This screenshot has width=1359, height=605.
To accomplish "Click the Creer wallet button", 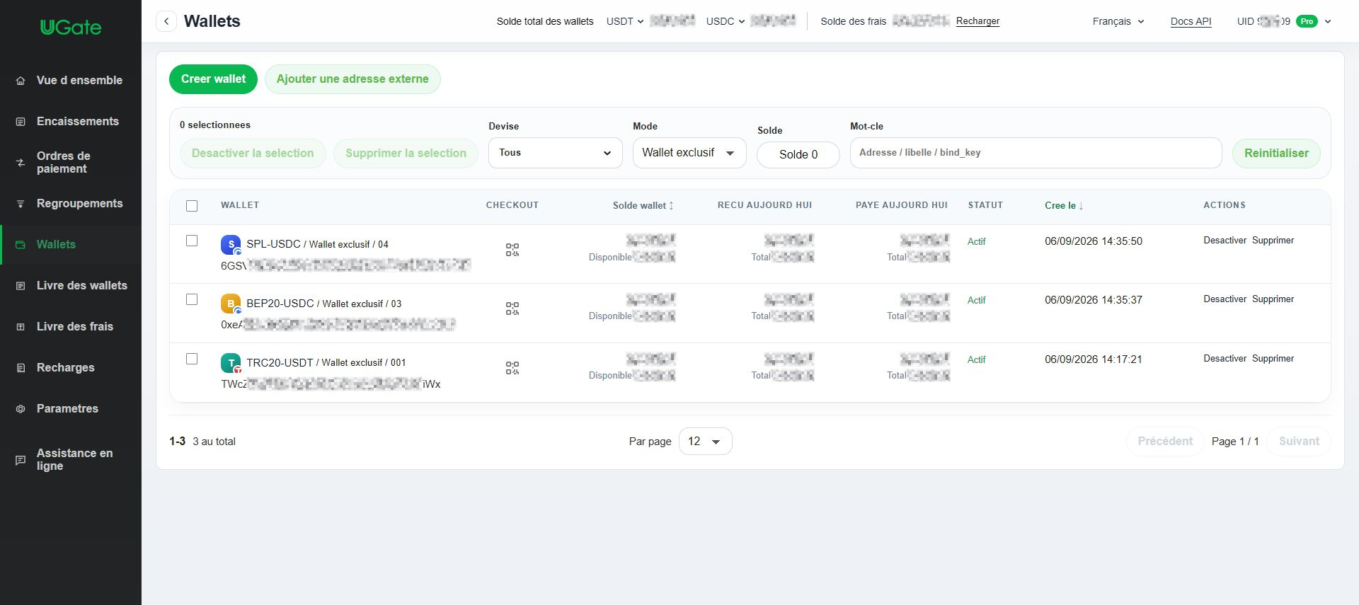I will [213, 79].
